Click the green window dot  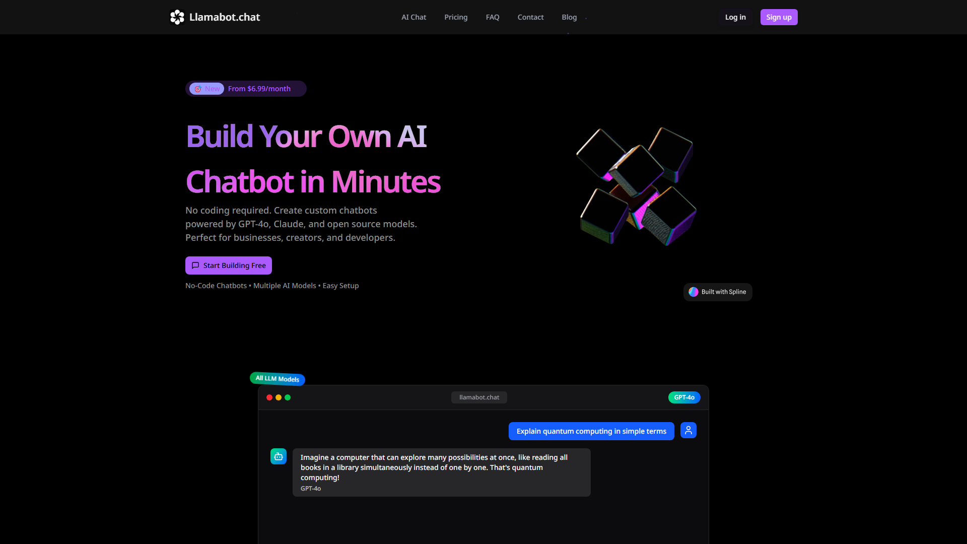point(288,397)
